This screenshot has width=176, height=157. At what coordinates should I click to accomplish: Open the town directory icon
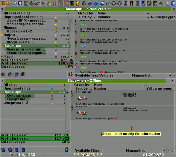32,3
